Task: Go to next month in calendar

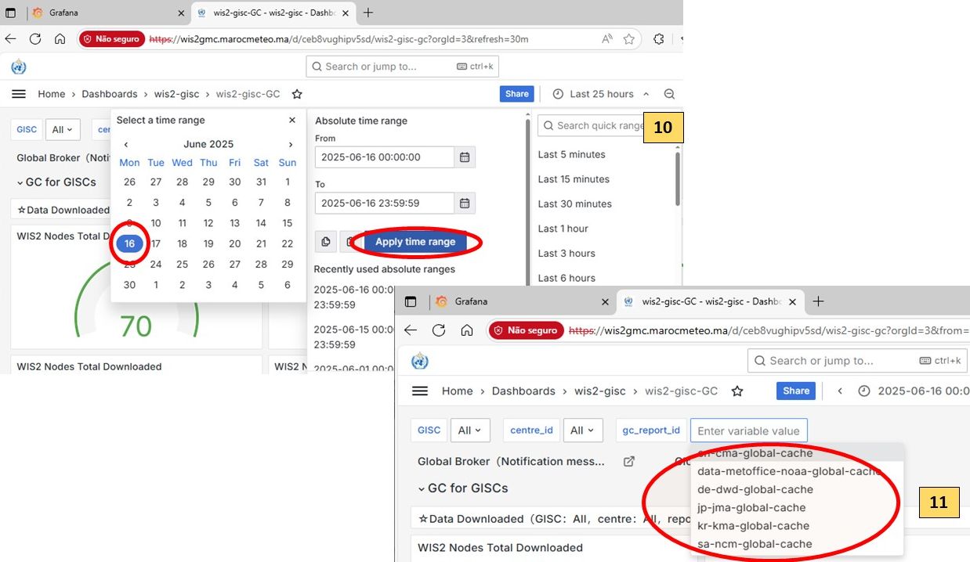Action: tap(290, 144)
